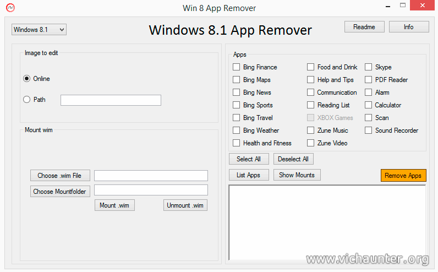Focus the mount folder path field
The width and height of the screenshot is (438, 272).
tap(151, 190)
